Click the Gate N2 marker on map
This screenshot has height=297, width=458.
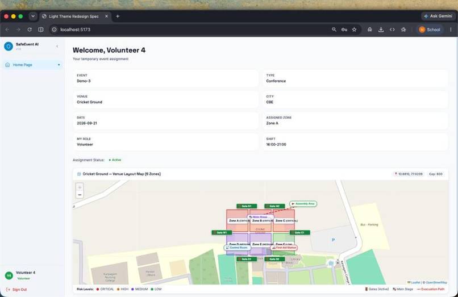pos(274,206)
